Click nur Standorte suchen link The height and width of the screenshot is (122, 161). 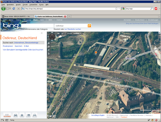(72, 29)
